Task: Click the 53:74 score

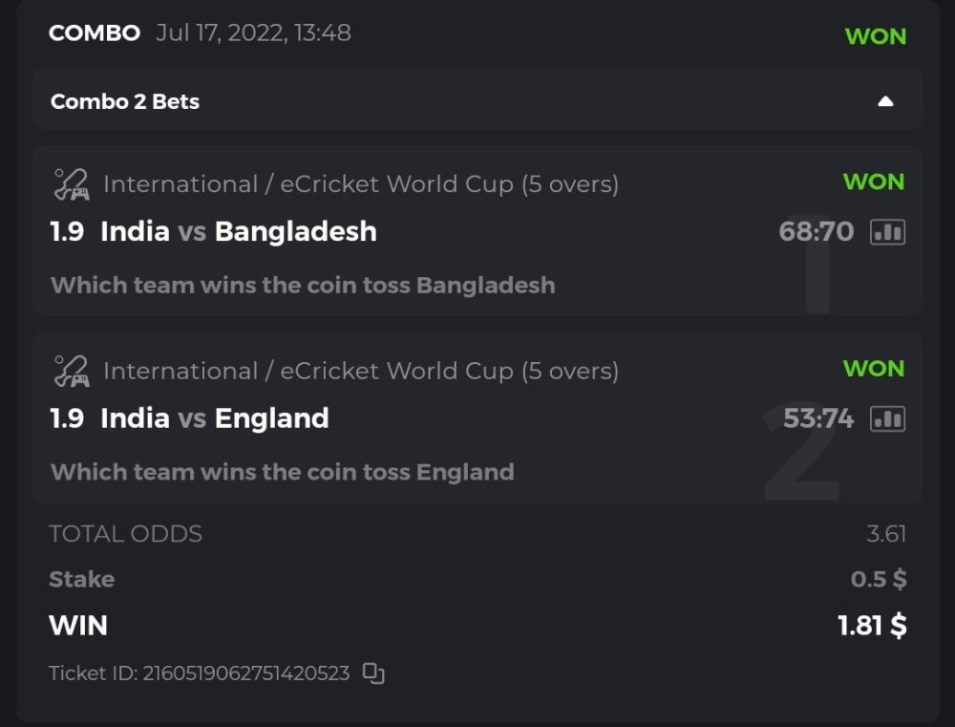Action: click(817, 418)
